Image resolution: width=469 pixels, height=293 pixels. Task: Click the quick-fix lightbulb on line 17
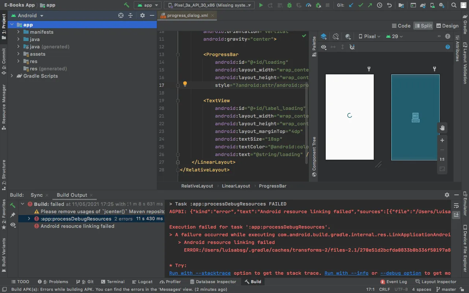185,84
